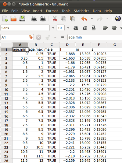
Task: Print the sheet with the printer icon
Action: 34,19
